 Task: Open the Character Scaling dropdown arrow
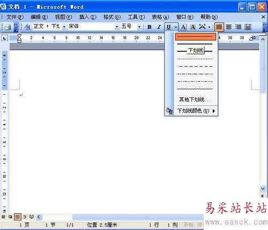tap(209, 27)
